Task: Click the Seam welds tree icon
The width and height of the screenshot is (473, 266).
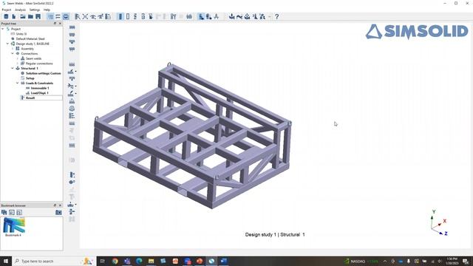Action: tap(23, 58)
